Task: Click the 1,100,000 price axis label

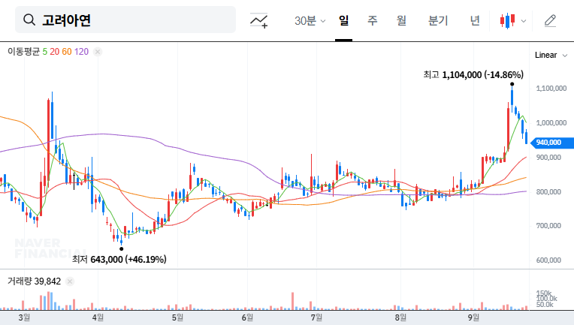Action: tap(551, 88)
